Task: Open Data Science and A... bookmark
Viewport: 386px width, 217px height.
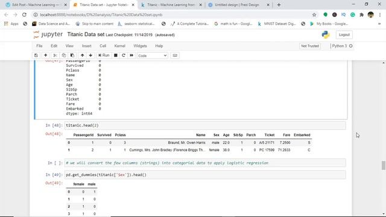Action: pos(51,24)
